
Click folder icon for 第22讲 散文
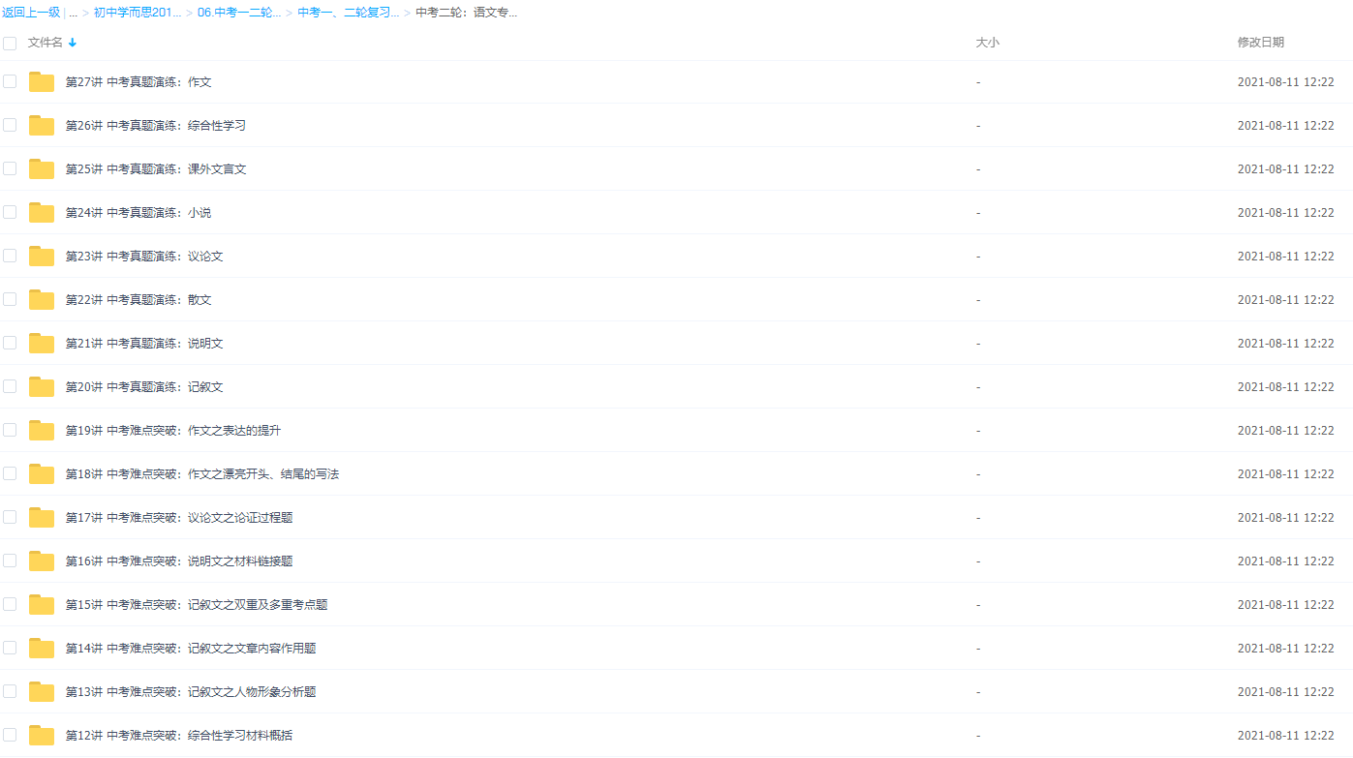tap(42, 300)
